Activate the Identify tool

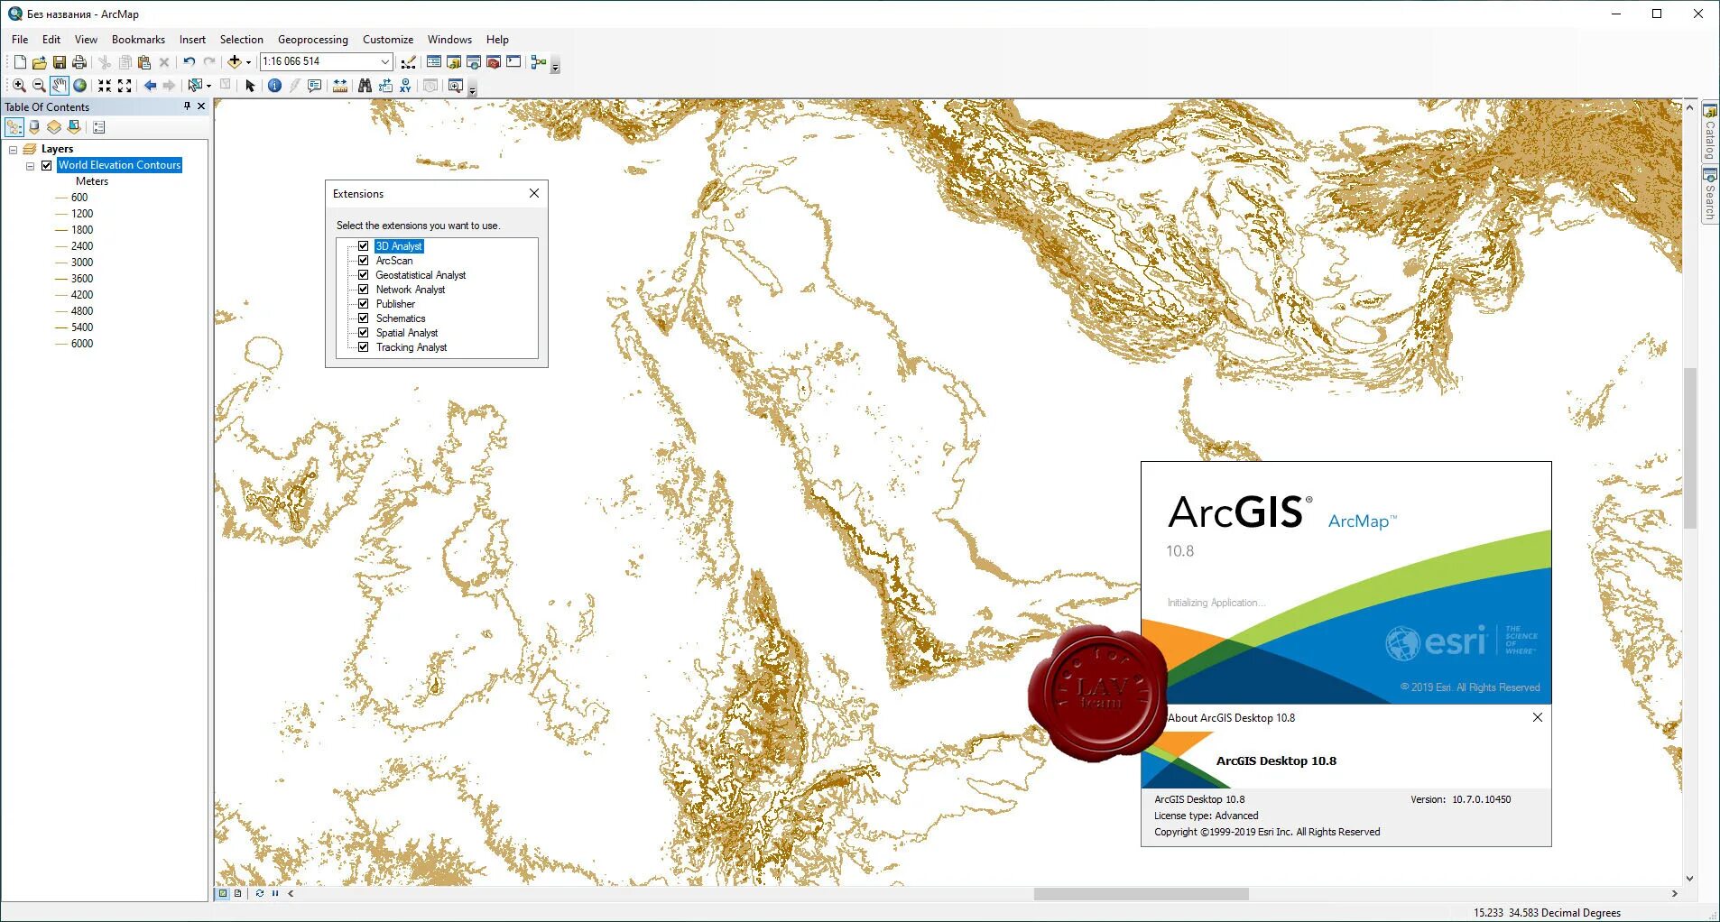(x=274, y=86)
